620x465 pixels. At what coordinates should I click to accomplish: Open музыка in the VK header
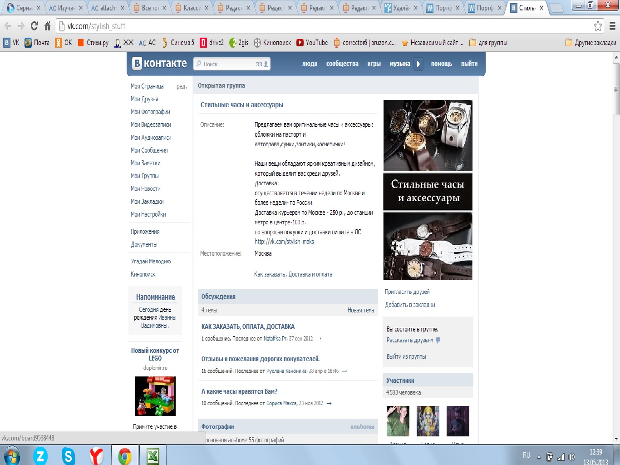pyautogui.click(x=400, y=64)
